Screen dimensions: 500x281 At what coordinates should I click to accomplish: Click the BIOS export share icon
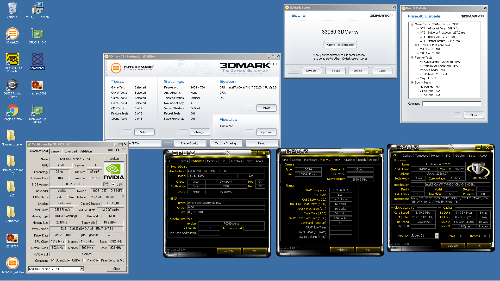coord(106,184)
